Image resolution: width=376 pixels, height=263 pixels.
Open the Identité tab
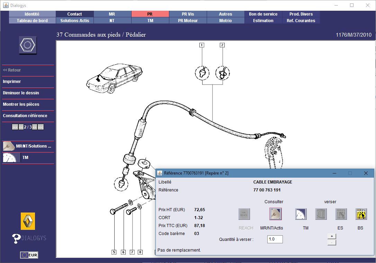click(x=32, y=14)
